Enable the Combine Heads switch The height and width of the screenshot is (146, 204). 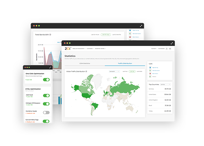46,113
